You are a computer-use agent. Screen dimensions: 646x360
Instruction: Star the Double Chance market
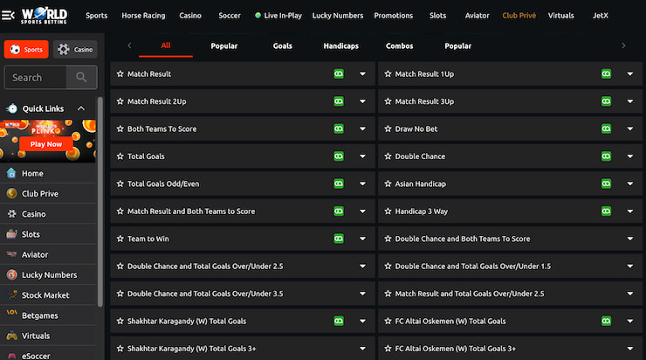[388, 156]
